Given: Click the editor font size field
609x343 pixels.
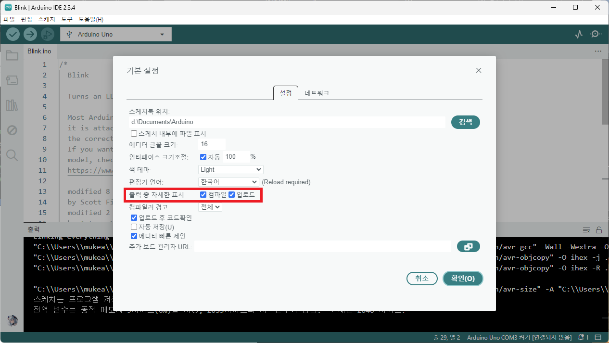Looking at the screenshot, I should click(212, 144).
